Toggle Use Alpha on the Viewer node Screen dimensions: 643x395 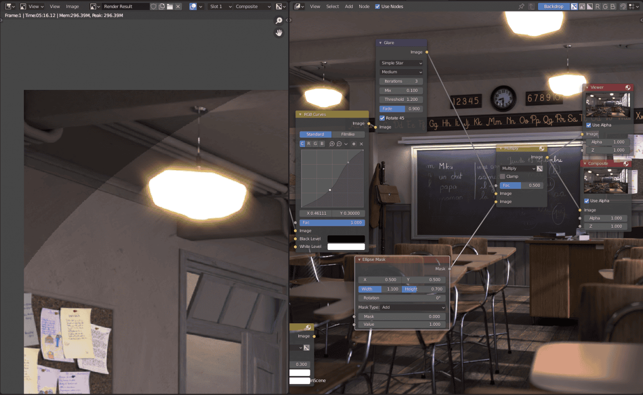588,125
